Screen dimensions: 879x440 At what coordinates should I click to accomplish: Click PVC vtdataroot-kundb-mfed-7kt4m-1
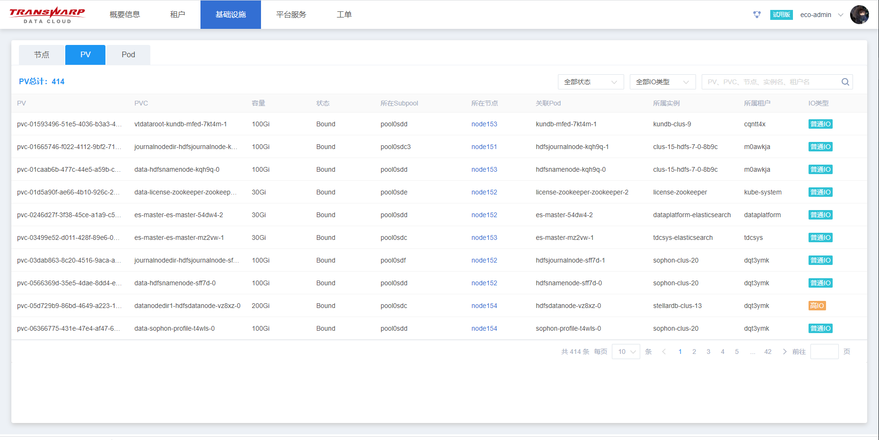pyautogui.click(x=181, y=124)
